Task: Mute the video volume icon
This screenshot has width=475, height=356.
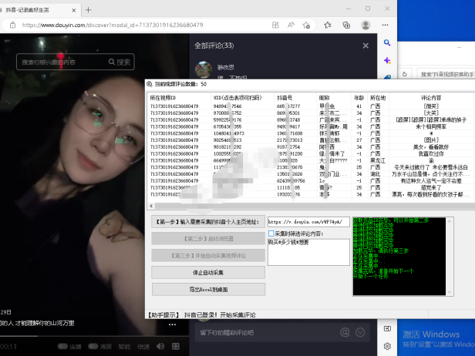Action: pos(160,346)
